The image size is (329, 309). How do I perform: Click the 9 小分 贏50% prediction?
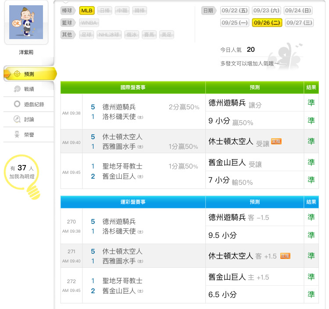coord(231,121)
